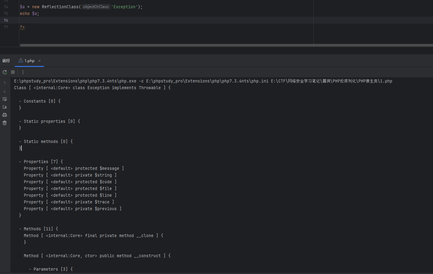This screenshot has width=433, height=274.
Task: Open the run toolbar more options menu
Action: click(x=23, y=72)
